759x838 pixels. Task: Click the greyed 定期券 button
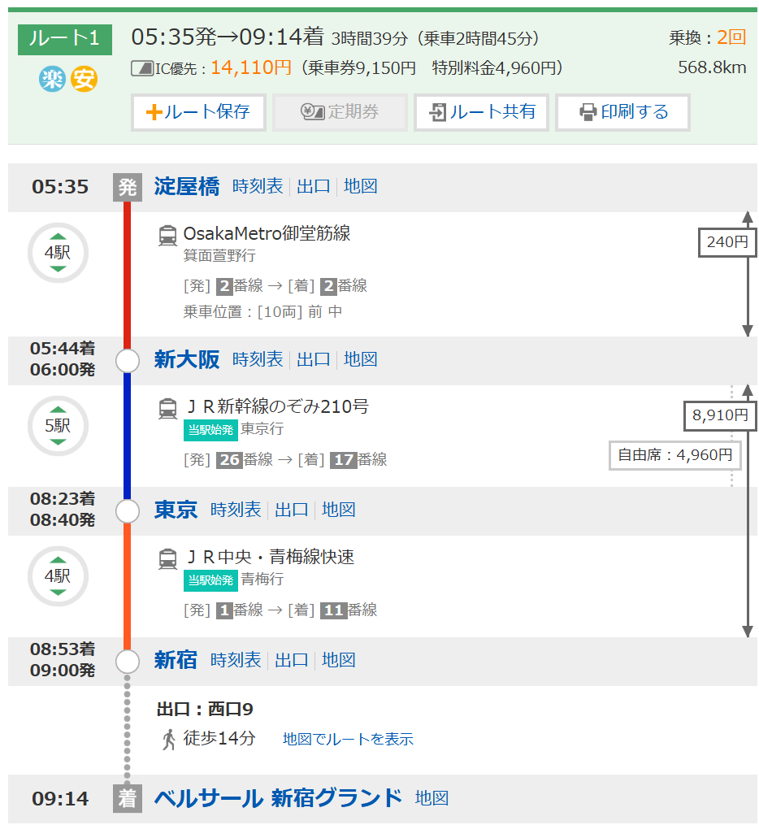(x=340, y=112)
